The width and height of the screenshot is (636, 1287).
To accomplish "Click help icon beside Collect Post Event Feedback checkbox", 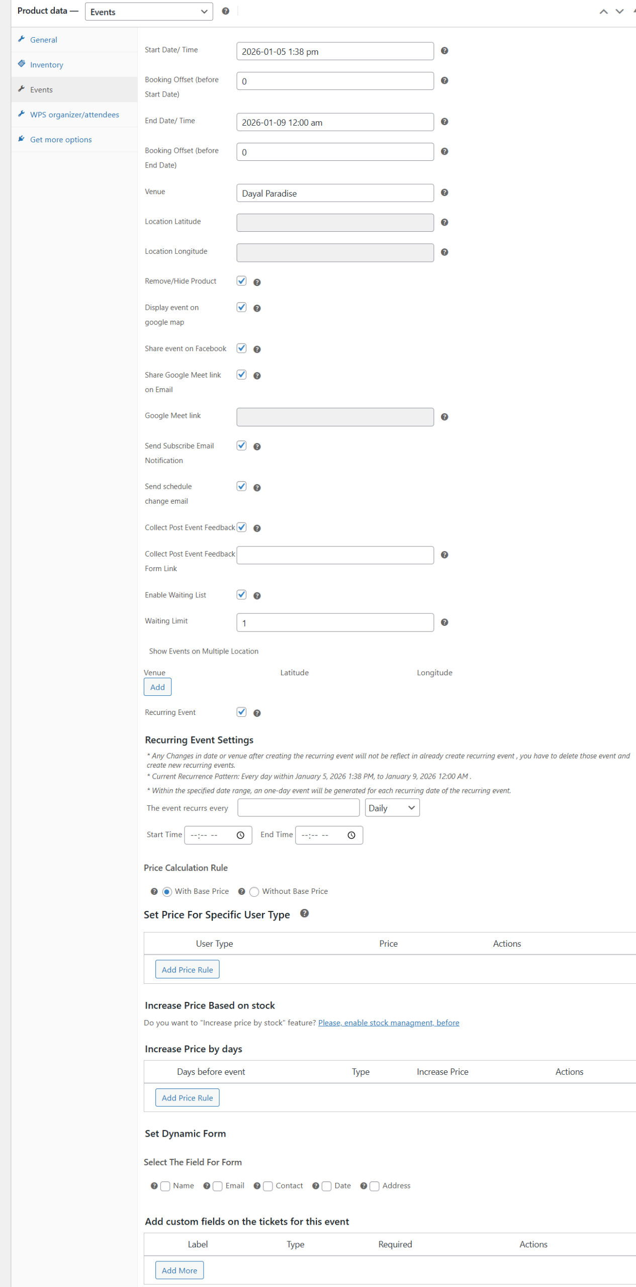I will pyautogui.click(x=257, y=528).
